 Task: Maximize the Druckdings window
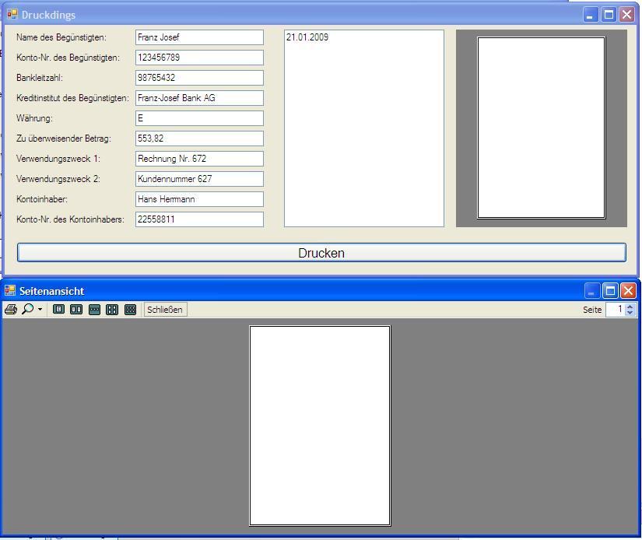pyautogui.click(x=609, y=15)
